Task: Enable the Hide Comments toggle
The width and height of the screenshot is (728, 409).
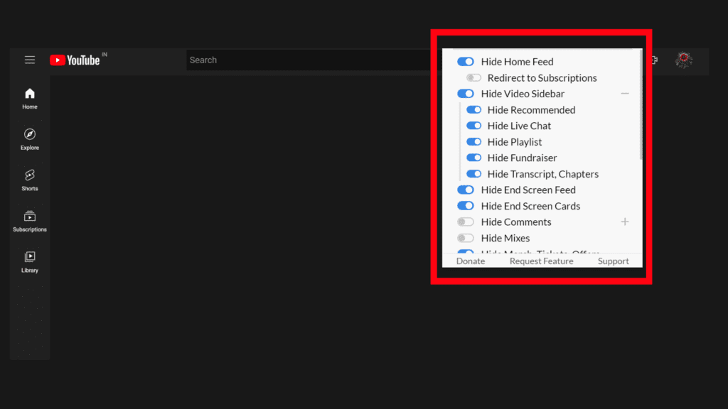Action: point(466,222)
